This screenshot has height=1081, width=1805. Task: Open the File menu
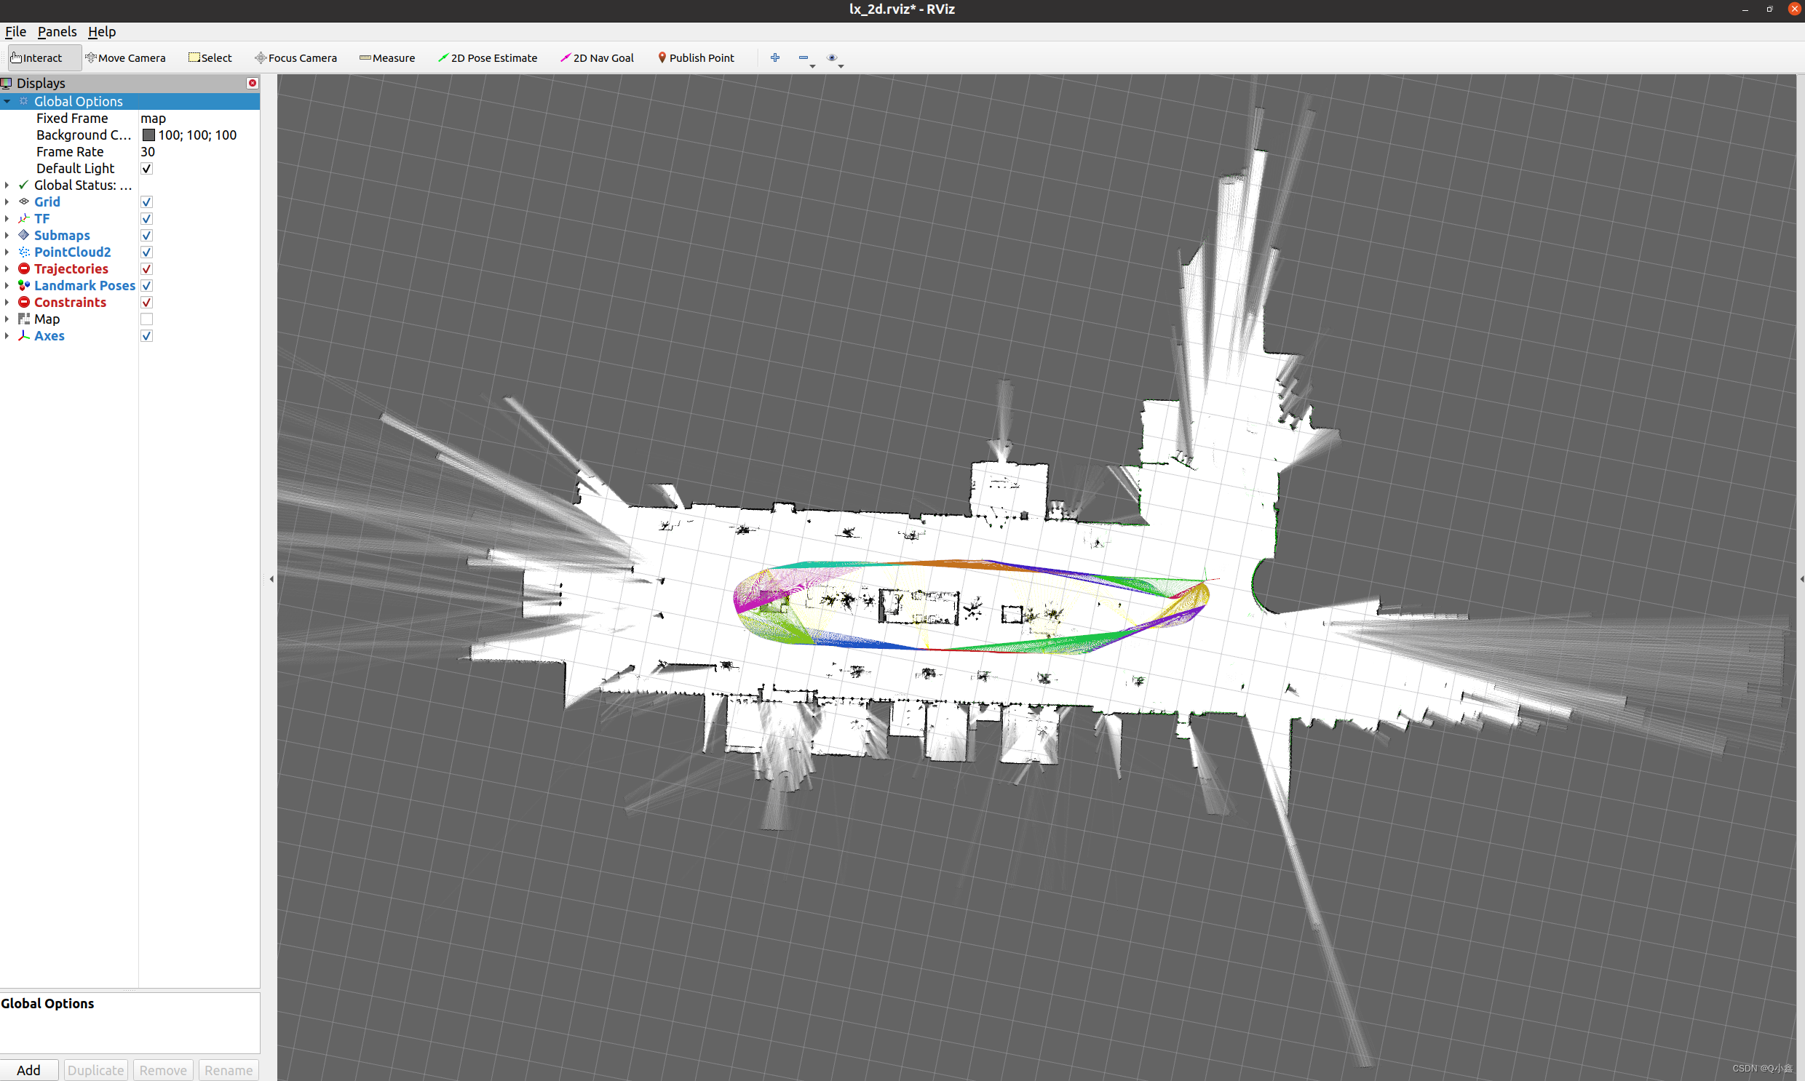pyautogui.click(x=15, y=32)
